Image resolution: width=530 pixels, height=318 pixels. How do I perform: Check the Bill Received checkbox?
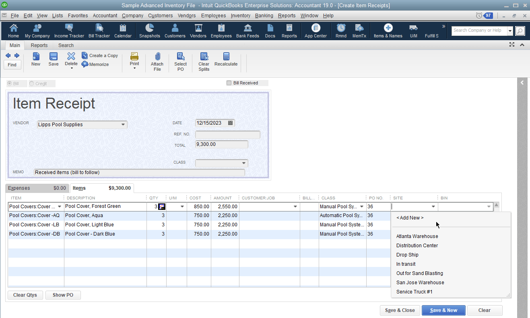(x=229, y=83)
